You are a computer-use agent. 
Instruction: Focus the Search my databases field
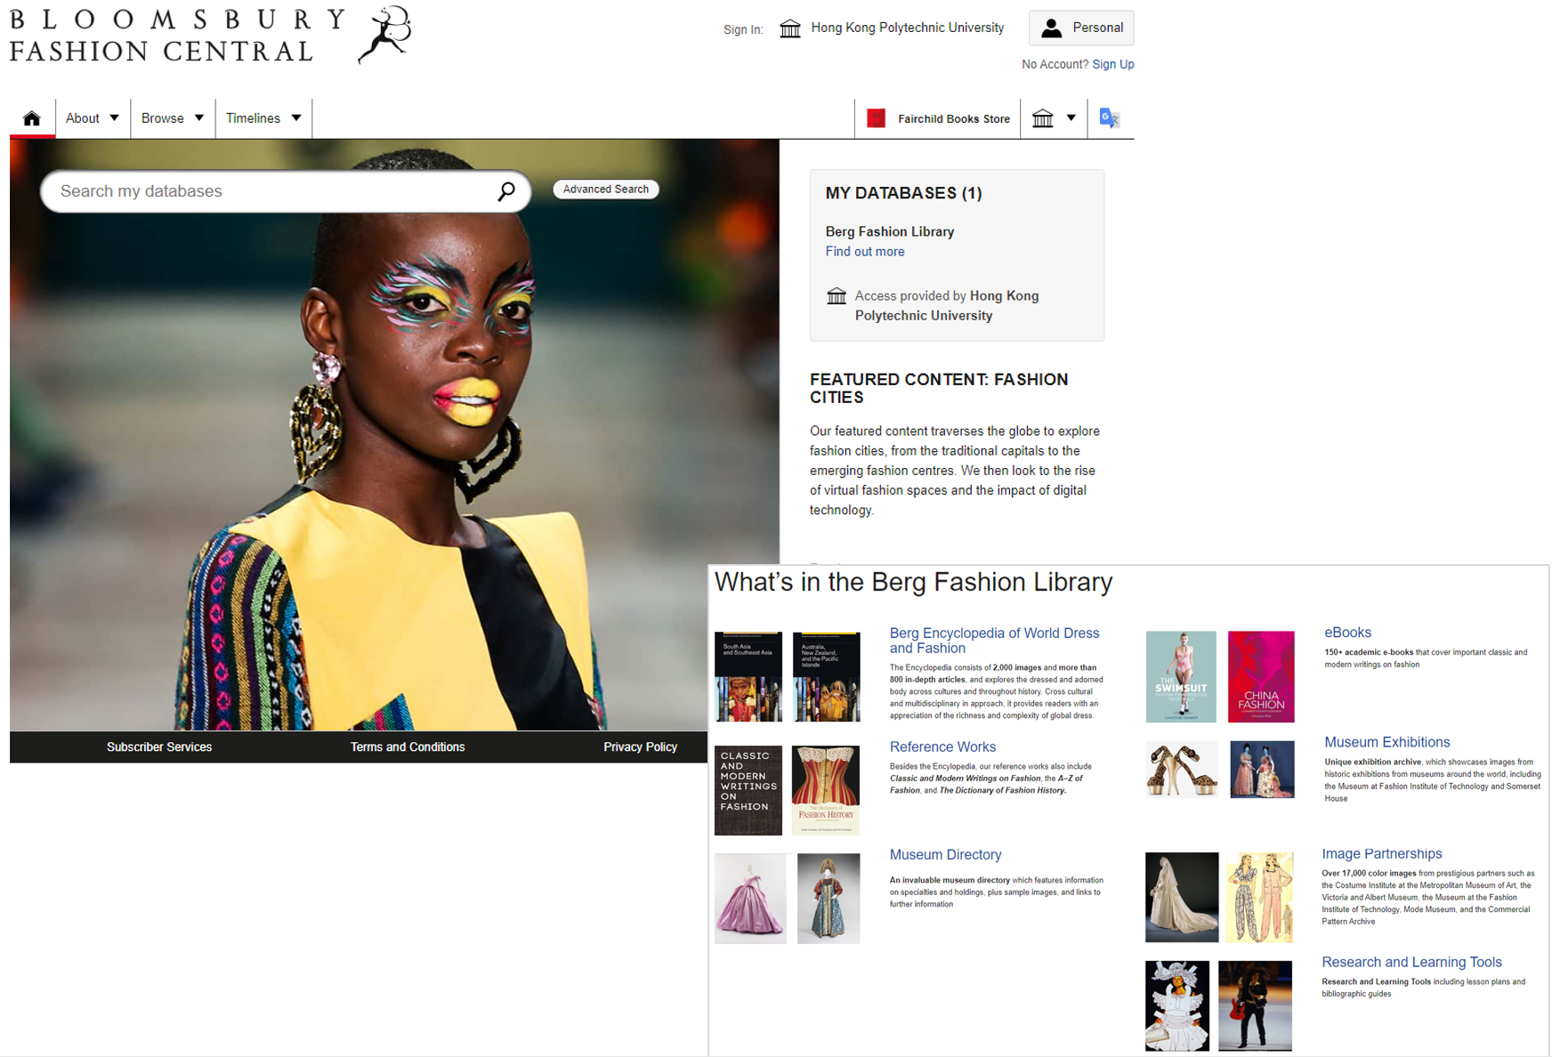pyautogui.click(x=286, y=191)
